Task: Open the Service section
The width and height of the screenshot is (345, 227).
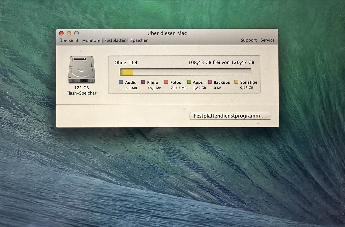Action: [x=267, y=40]
